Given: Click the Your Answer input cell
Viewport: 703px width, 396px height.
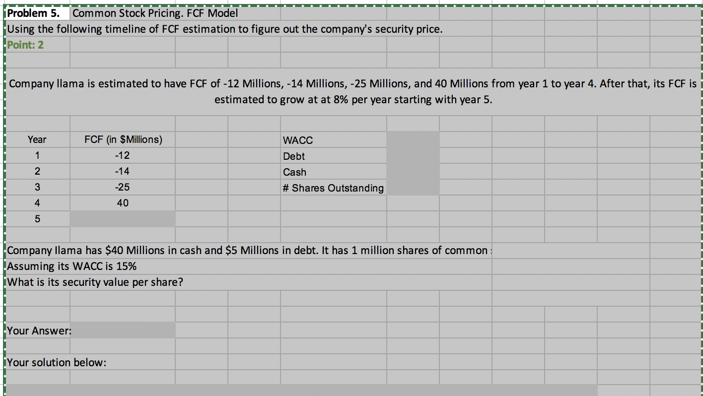Looking at the screenshot, I should (x=122, y=329).
